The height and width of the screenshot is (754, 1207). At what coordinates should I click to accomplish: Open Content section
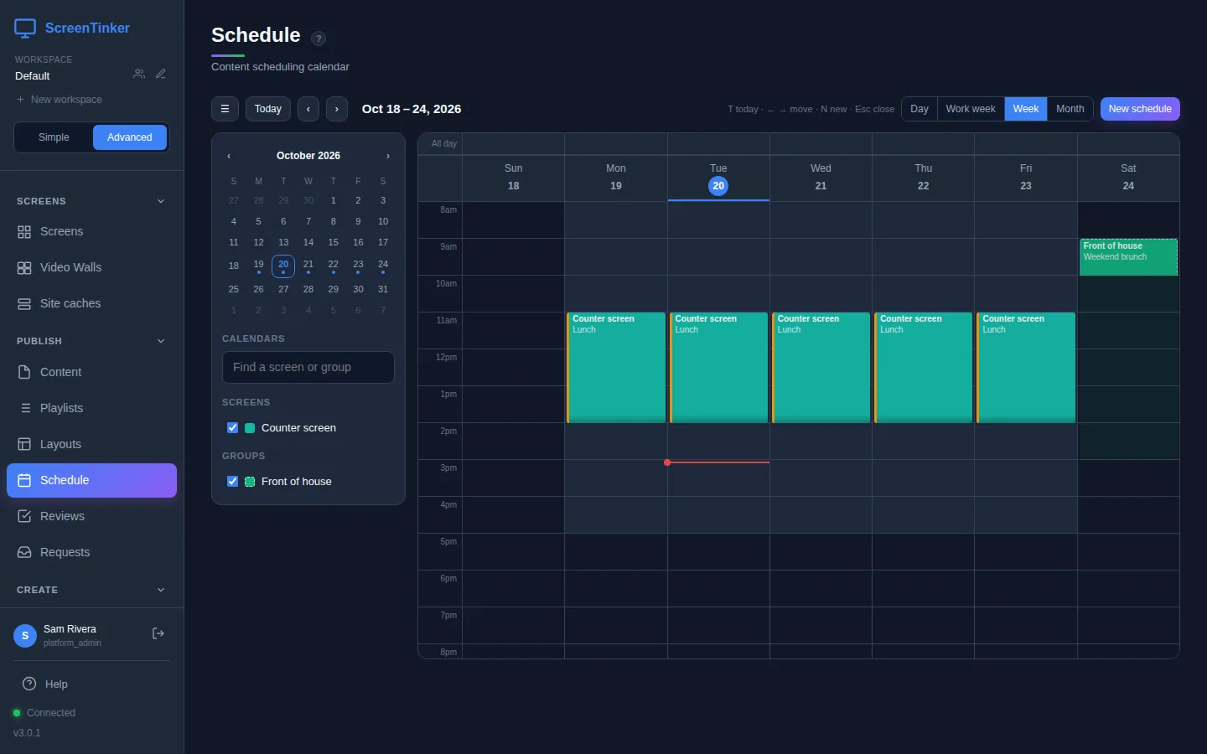[x=92, y=372]
